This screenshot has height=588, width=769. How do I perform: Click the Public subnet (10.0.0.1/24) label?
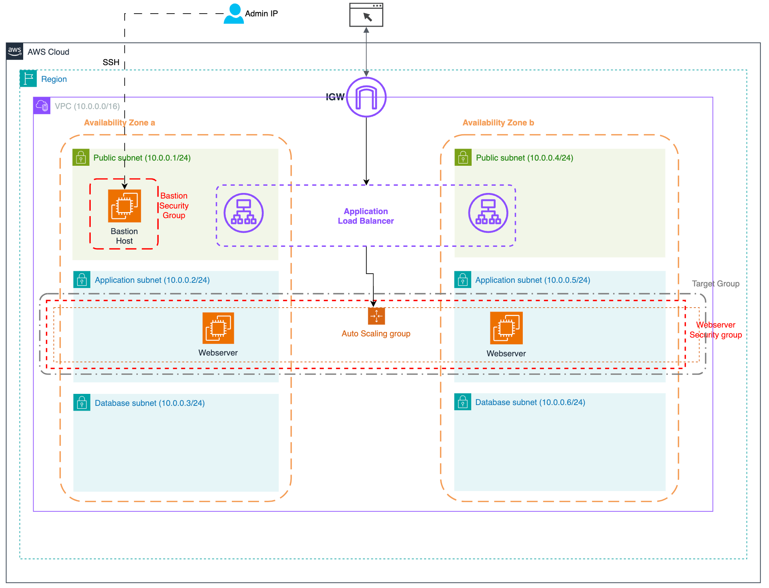[x=142, y=158]
